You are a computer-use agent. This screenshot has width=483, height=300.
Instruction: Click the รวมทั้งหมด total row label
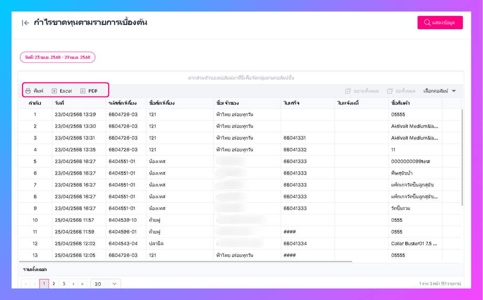(35, 269)
